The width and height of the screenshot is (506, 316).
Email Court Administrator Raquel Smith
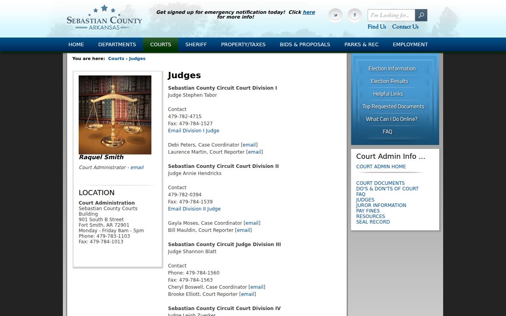pos(137,167)
